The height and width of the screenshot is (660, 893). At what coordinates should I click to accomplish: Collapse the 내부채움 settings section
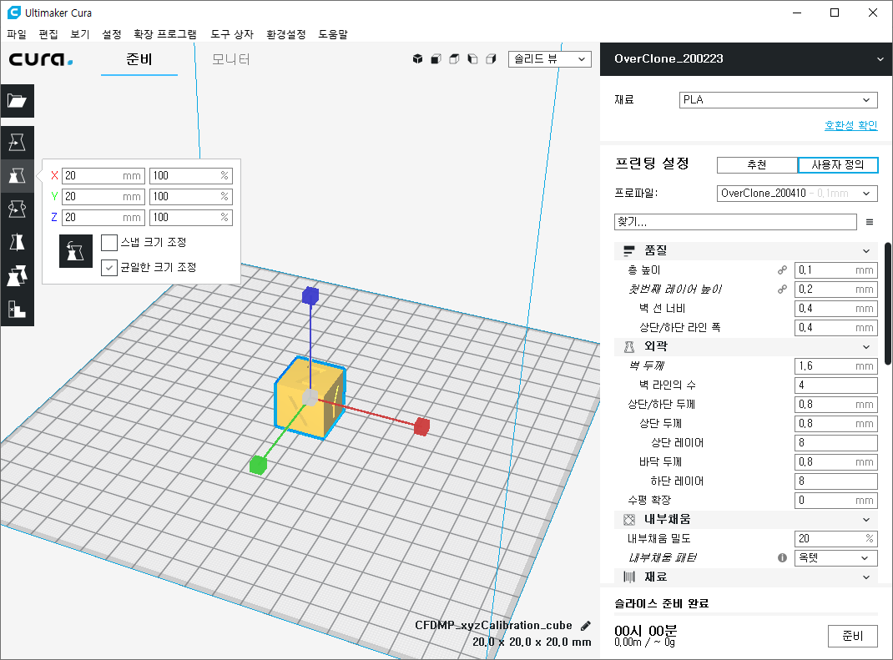(x=747, y=519)
